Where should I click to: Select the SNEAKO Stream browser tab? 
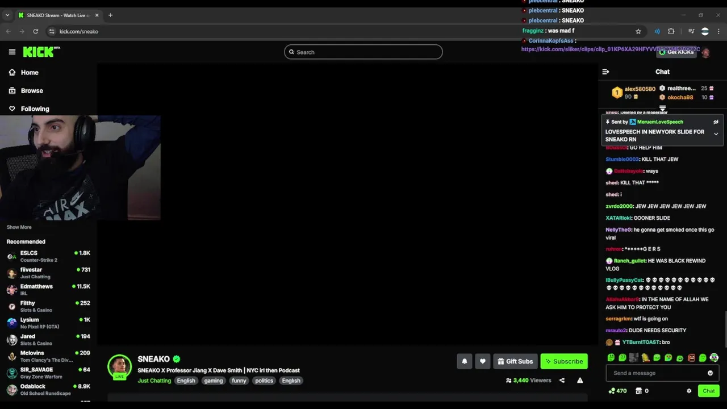(59, 15)
